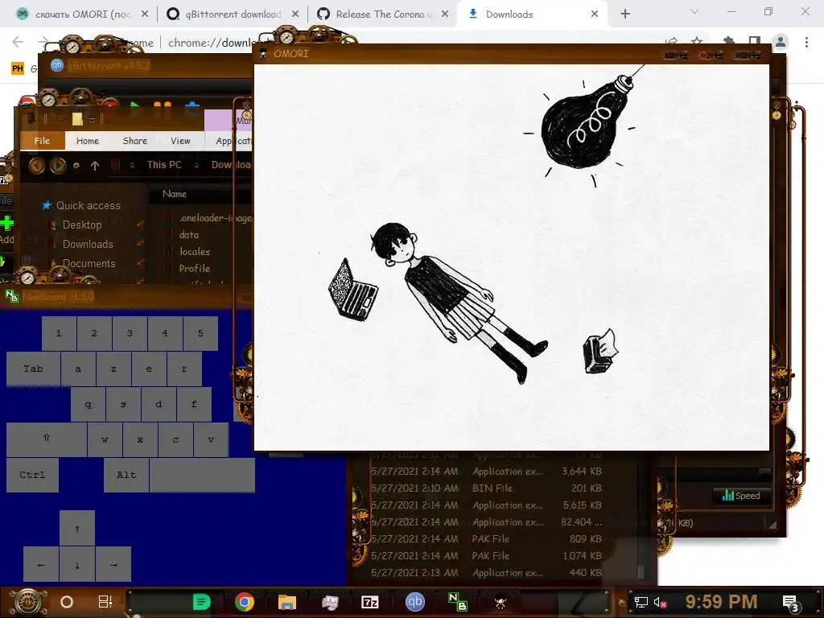Select the PAK File 1,074 KB row
This screenshot has height=618, width=824.
click(486, 555)
